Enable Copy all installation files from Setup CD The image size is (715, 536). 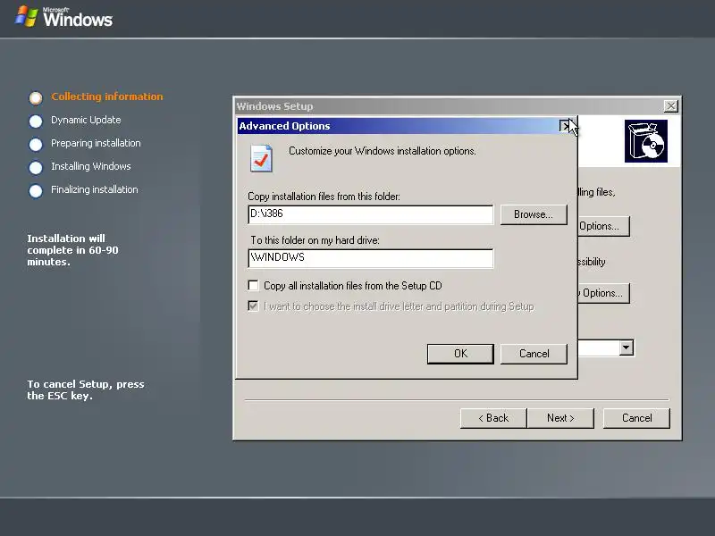[253, 285]
